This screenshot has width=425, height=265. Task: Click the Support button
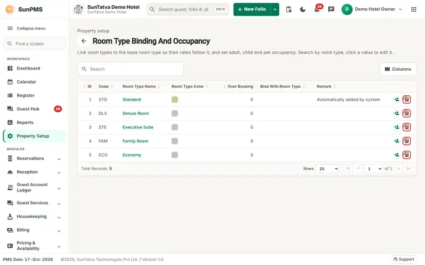404,259
